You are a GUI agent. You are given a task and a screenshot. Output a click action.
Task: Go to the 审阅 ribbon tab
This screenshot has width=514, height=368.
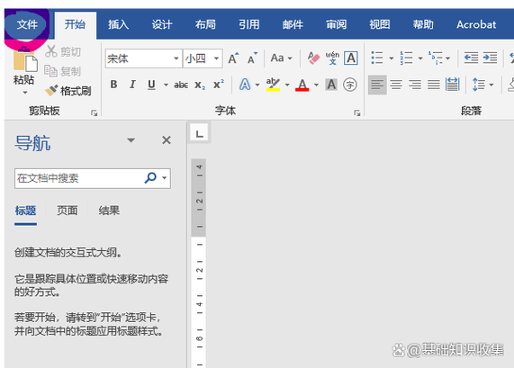pyautogui.click(x=336, y=24)
